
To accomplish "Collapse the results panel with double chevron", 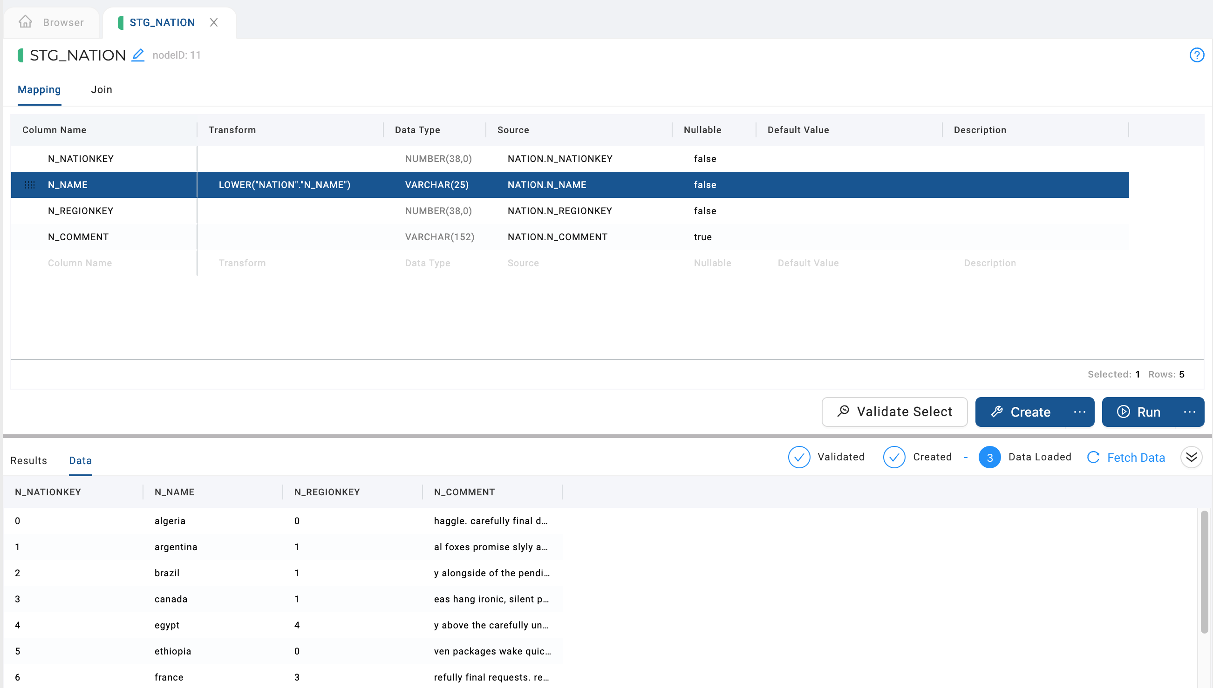I will point(1191,457).
